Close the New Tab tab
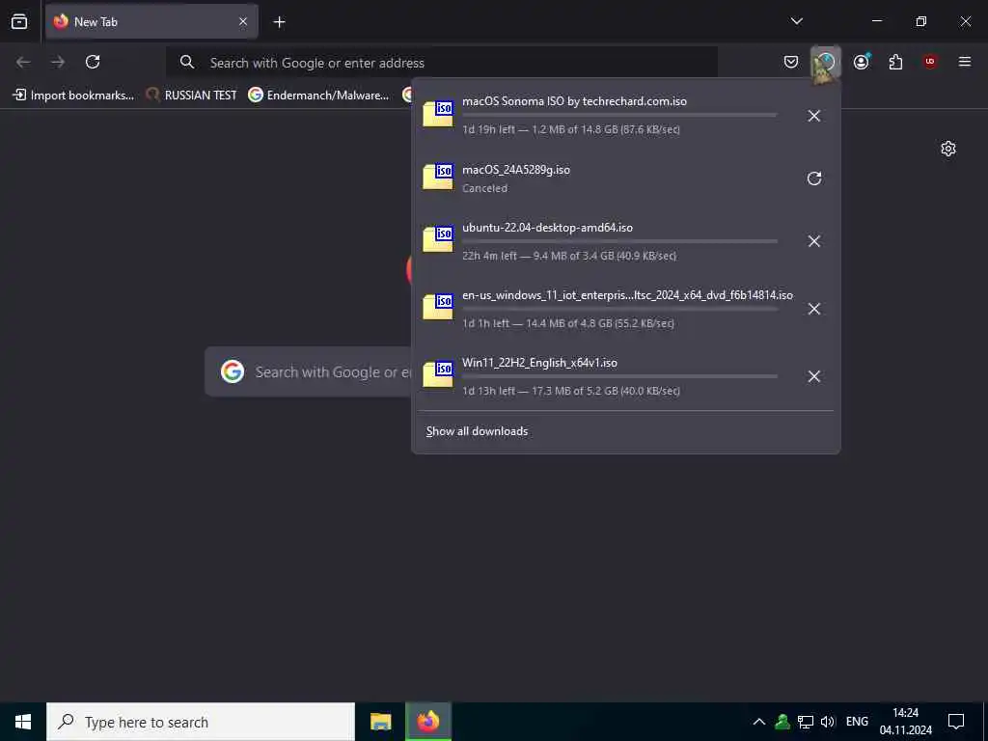The height and width of the screenshot is (741, 988). point(242,22)
